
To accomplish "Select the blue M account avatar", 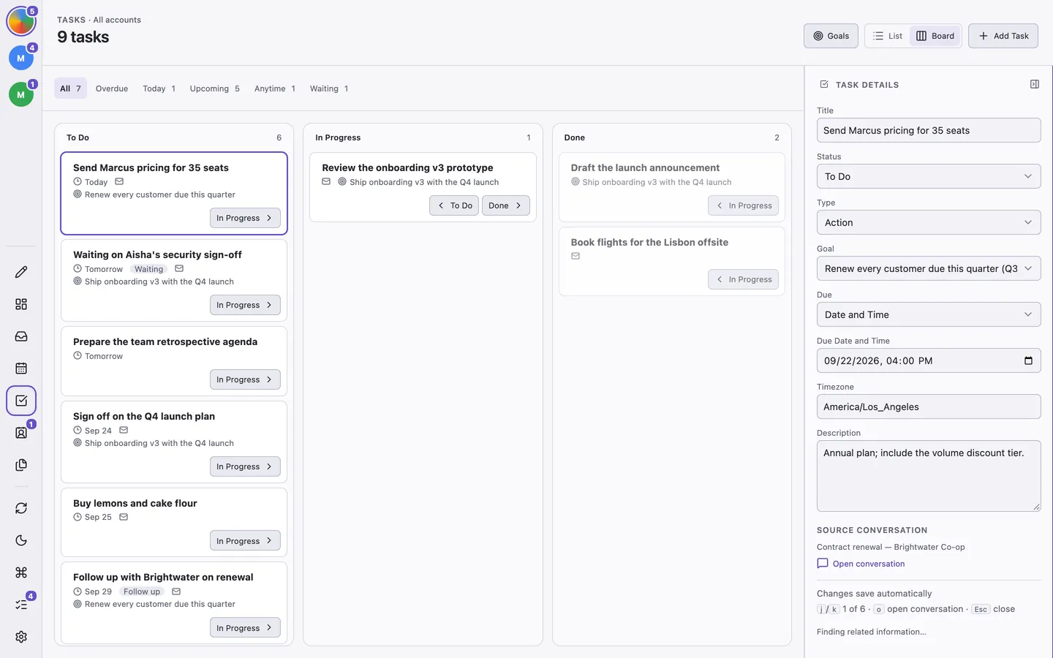I will 21,58.
